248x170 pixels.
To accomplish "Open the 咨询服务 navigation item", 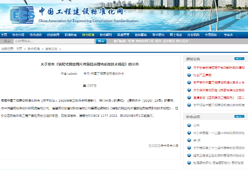I will (141, 35).
